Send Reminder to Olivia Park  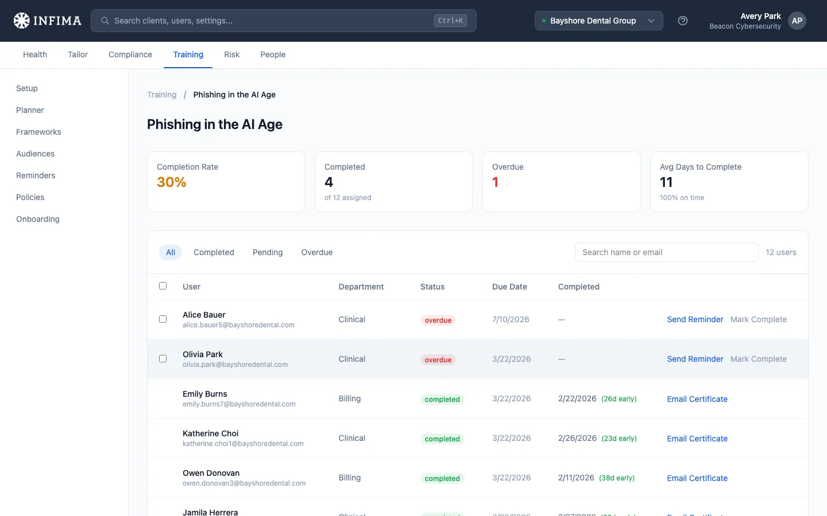695,359
